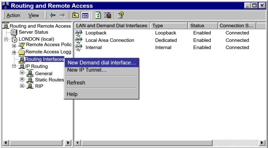This screenshot has width=268, height=148.
Task: Open the View menu
Action: coord(33,15)
